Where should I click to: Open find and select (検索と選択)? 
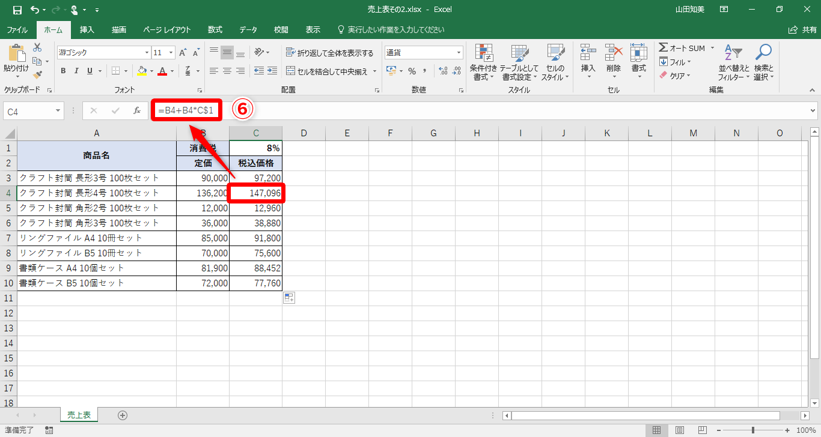763,62
